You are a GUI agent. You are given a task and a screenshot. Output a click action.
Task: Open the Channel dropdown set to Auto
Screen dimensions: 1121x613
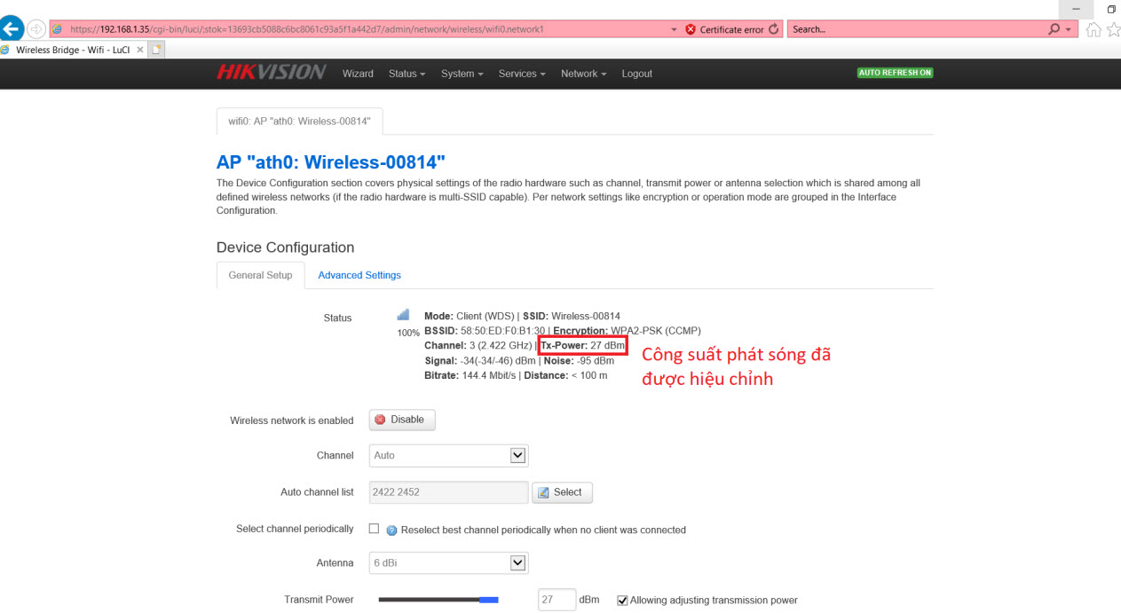point(448,455)
